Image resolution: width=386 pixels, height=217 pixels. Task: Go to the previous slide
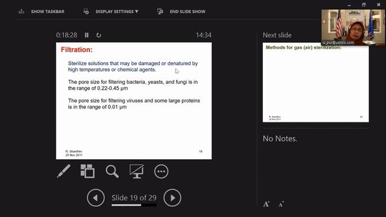[95, 198]
